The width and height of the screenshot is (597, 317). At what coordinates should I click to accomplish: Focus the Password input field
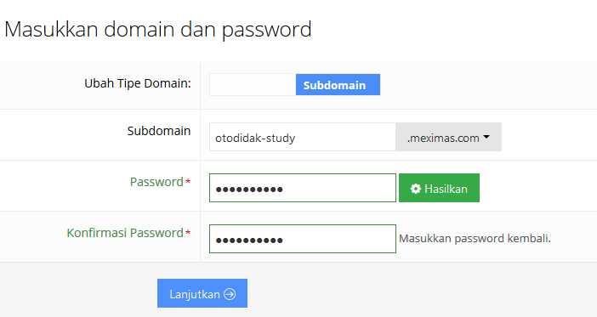[303, 188]
